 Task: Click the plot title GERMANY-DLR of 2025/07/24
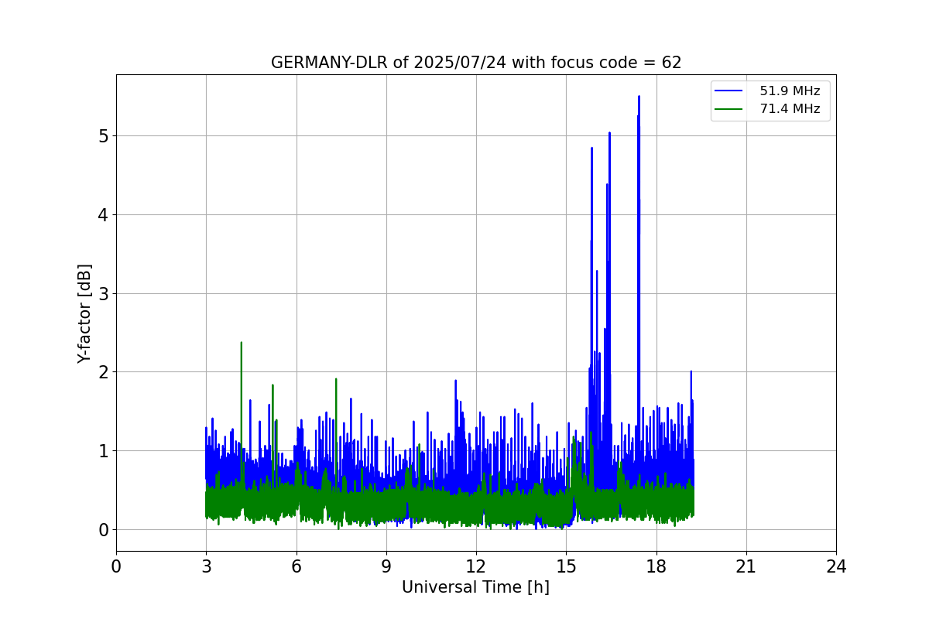point(476,63)
